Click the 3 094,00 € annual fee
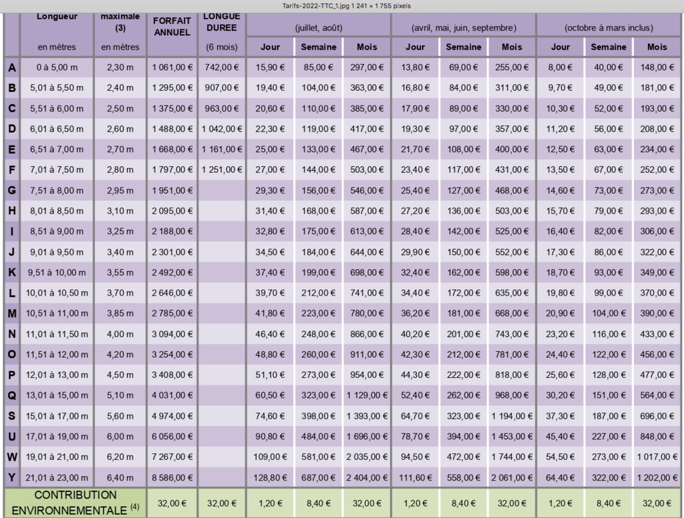684x518 pixels. point(172,334)
